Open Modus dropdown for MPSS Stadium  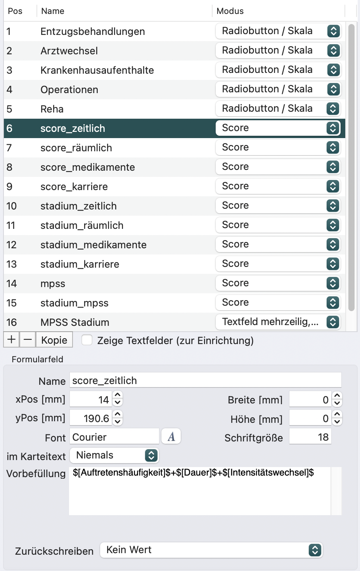click(x=278, y=322)
